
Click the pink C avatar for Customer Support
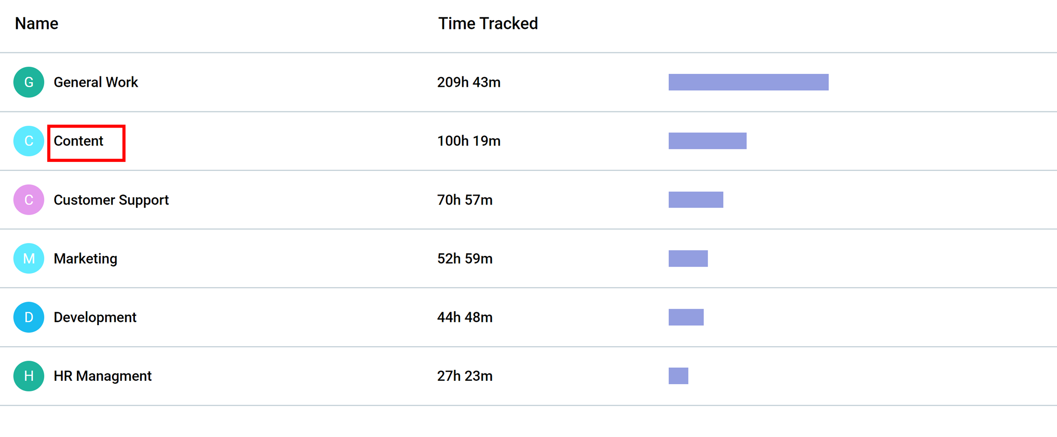(29, 200)
